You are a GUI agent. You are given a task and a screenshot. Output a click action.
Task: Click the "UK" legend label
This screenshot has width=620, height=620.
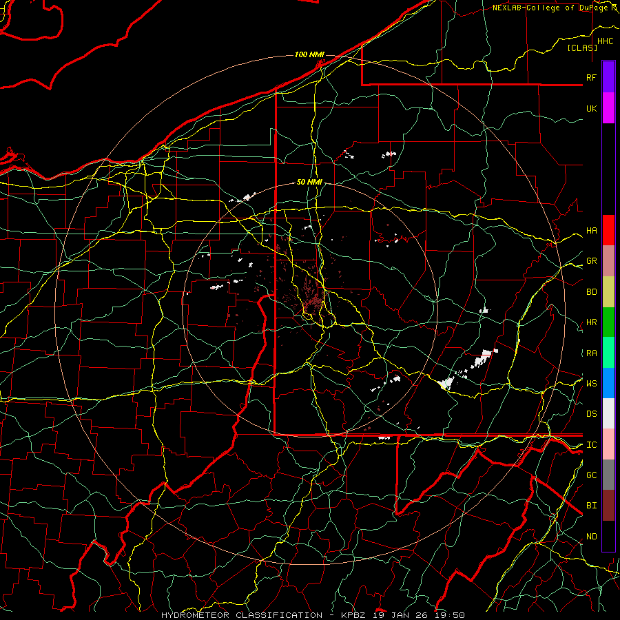[x=591, y=108]
